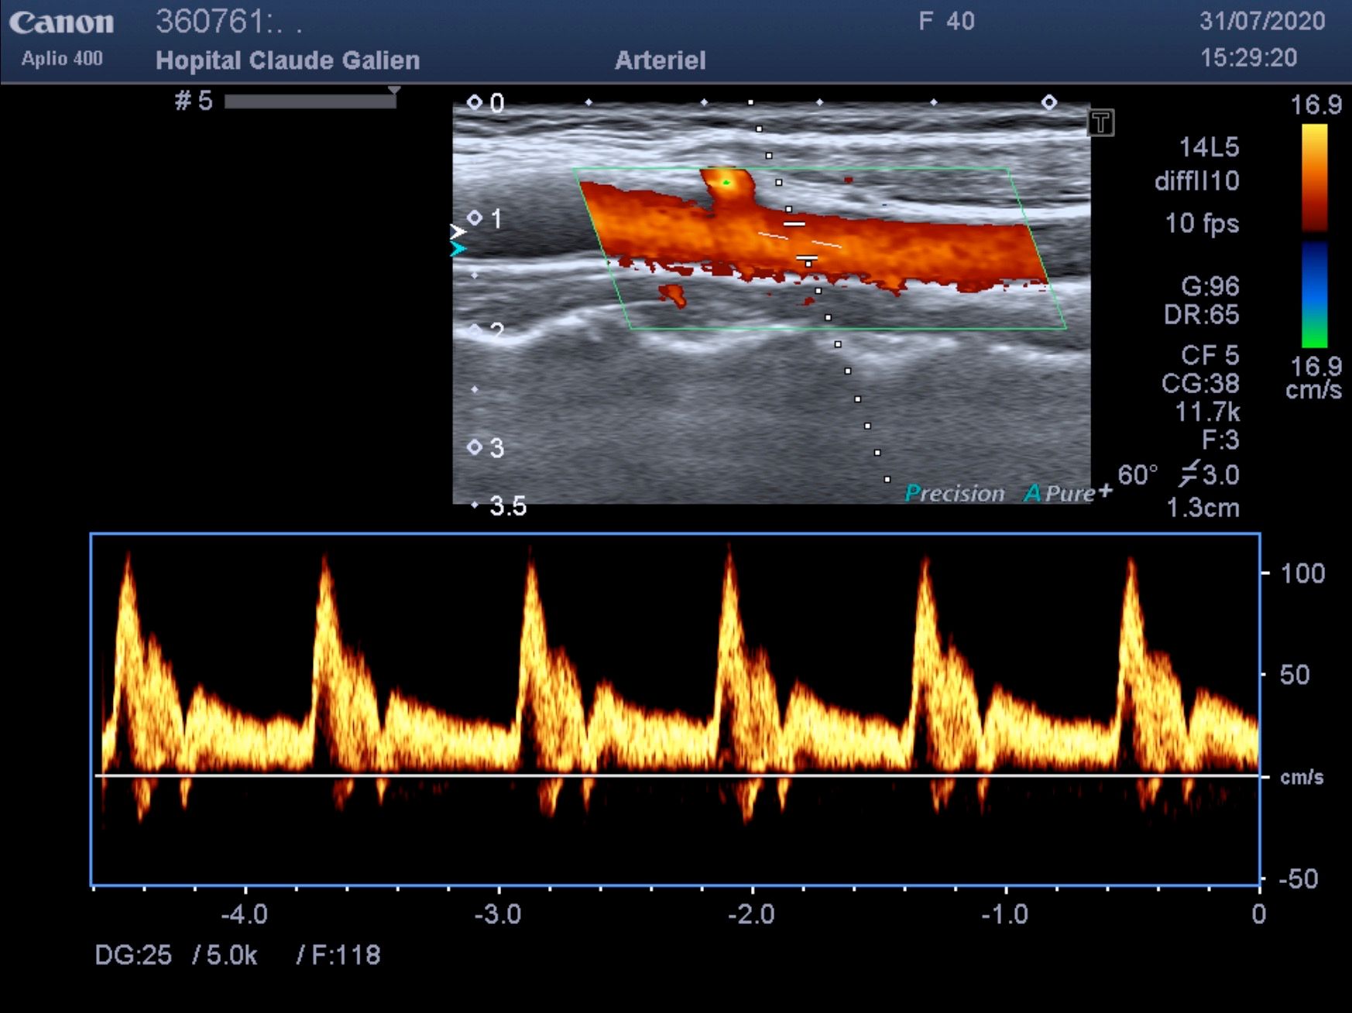
Task: Click the 10 fps frame rate value
Action: coord(1202,224)
